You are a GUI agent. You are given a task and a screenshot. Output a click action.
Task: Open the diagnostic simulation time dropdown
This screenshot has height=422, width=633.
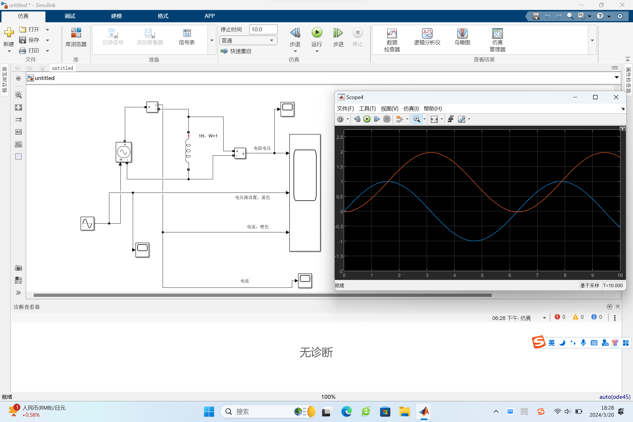point(544,318)
